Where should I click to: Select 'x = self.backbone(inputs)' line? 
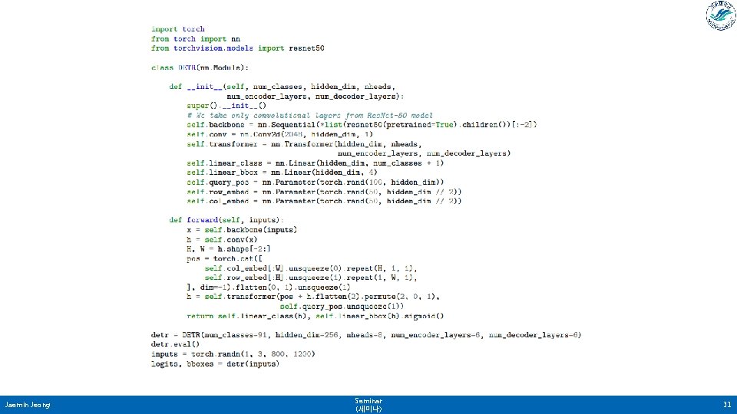tap(242, 230)
